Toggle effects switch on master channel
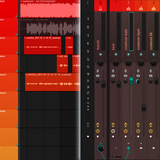 (98, 125)
